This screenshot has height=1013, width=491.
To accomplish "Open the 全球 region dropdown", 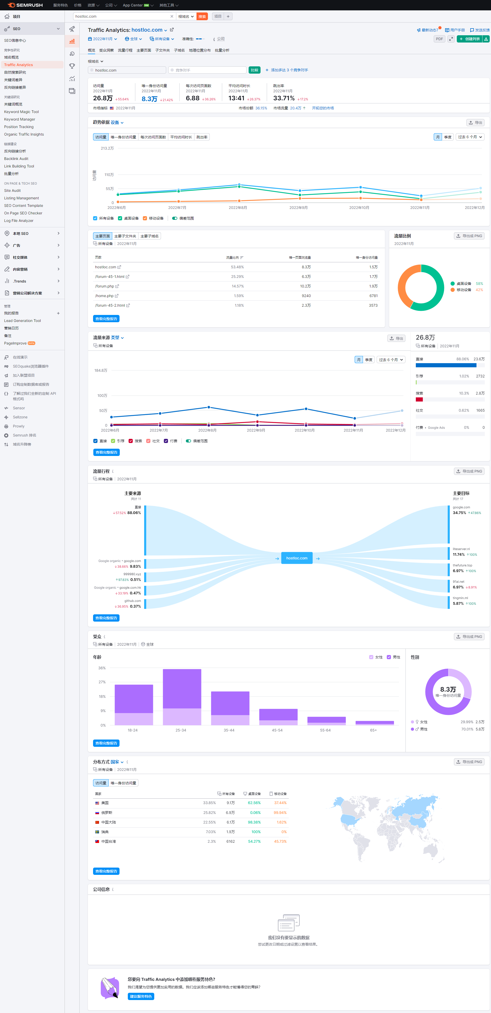I will (133, 39).
